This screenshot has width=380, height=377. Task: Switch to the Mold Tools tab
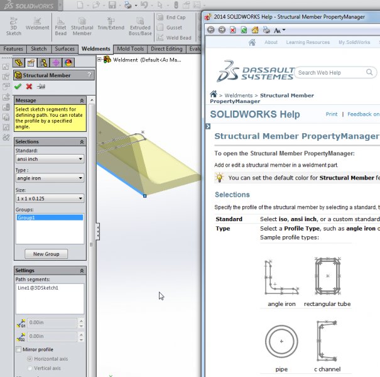pos(131,49)
